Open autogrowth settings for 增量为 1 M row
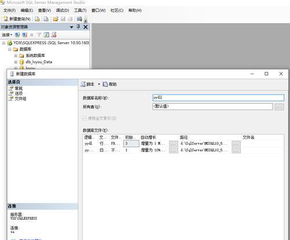The width and height of the screenshot is (290, 240). 173,144
